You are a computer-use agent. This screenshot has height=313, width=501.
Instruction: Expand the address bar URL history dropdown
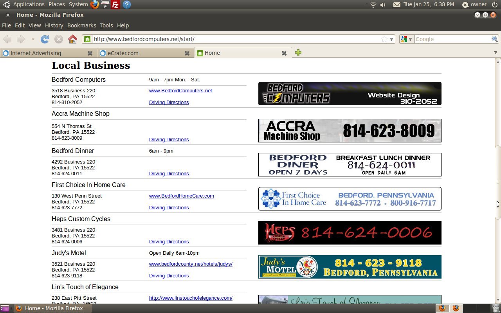pos(391,39)
